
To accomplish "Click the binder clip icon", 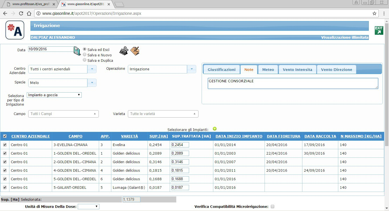I will [124, 51].
